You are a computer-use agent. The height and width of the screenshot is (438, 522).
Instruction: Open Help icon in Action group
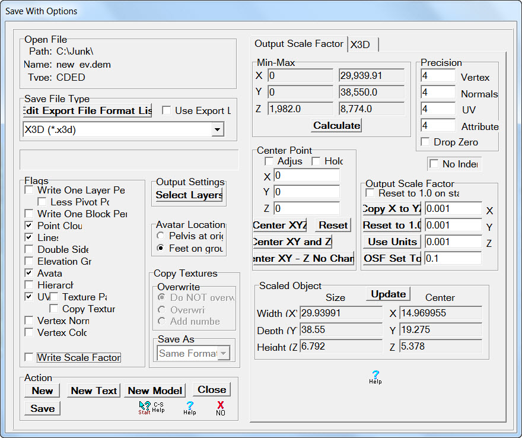point(190,408)
